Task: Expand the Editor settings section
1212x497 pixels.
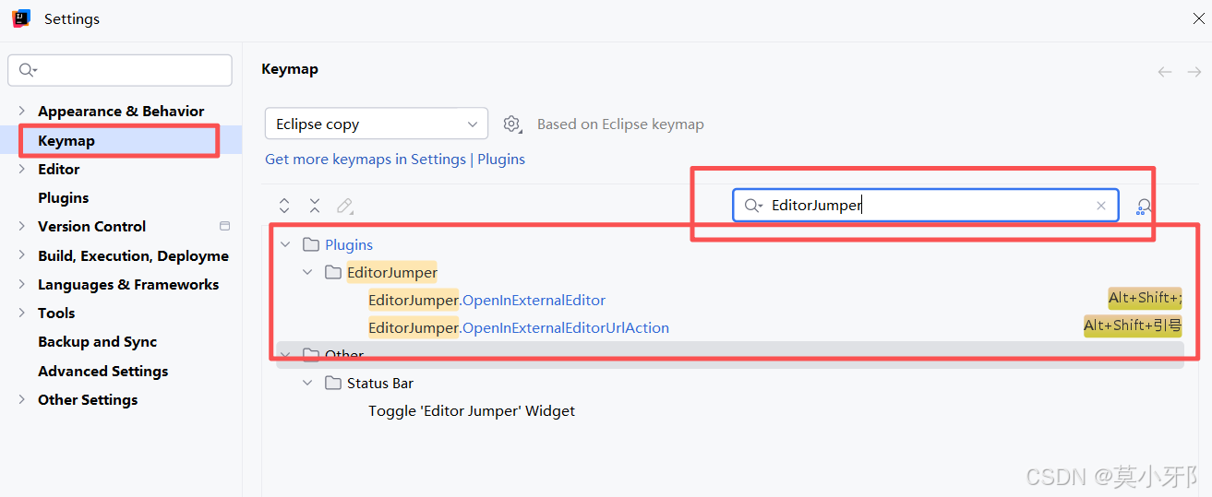Action: [22, 169]
